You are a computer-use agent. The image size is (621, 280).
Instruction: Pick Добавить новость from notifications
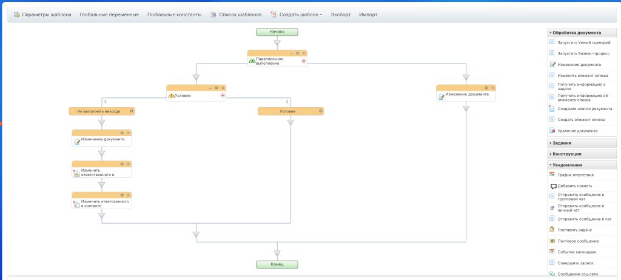(575, 186)
